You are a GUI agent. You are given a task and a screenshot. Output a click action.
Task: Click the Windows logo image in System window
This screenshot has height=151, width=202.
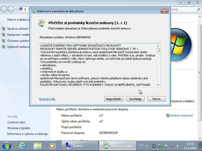(181, 45)
